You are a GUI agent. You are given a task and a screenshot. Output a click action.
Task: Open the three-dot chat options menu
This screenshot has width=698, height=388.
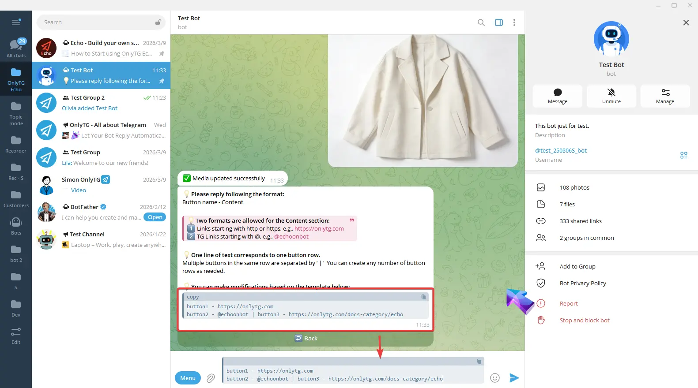pyautogui.click(x=514, y=22)
